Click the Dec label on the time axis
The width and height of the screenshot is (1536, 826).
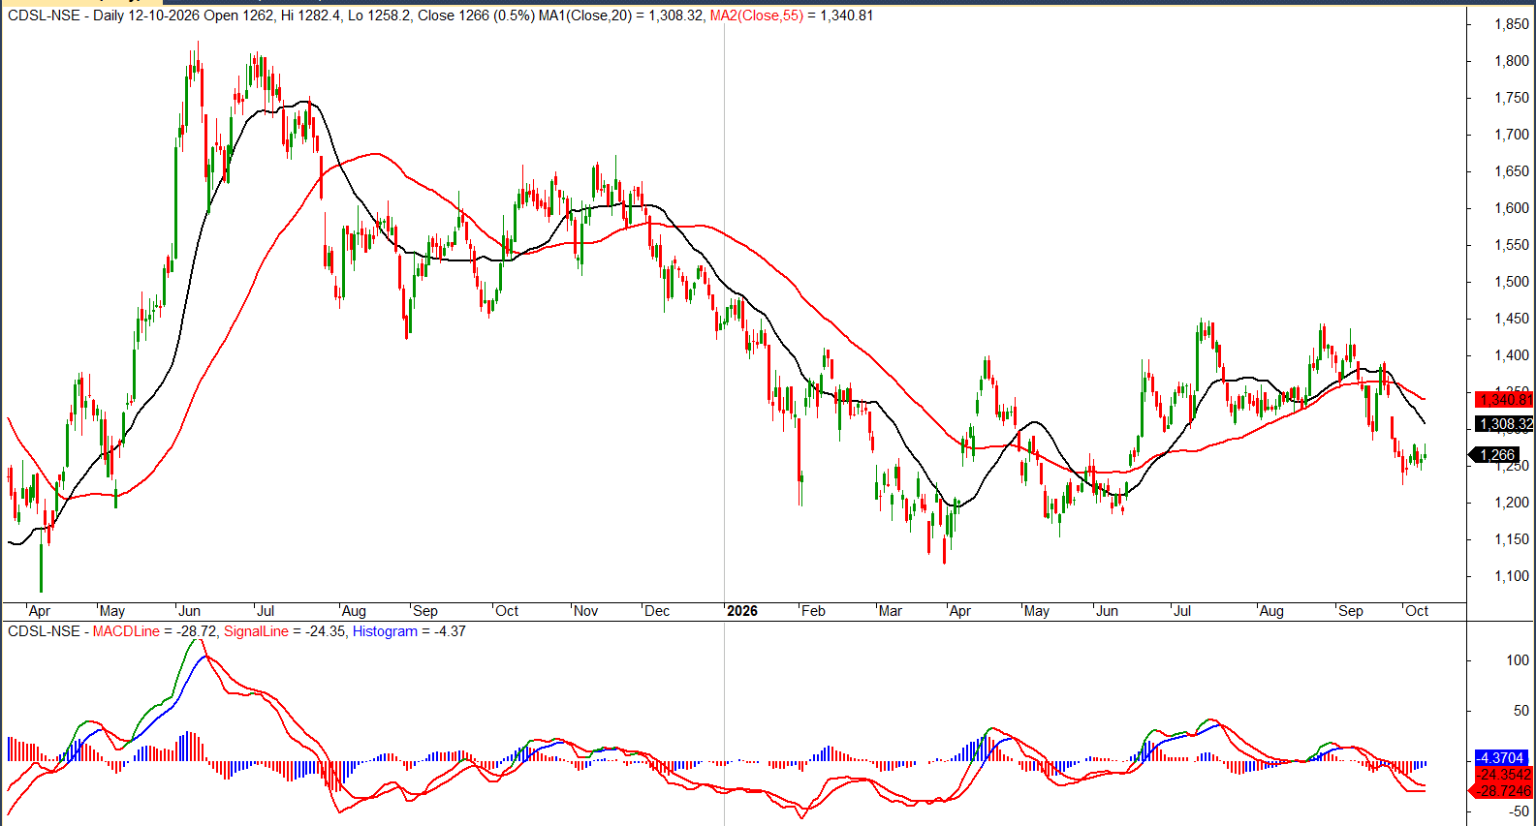tap(657, 611)
